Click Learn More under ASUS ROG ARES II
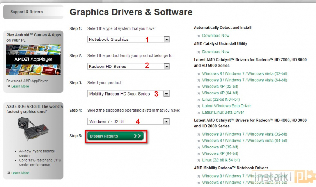The image size is (316, 187). (20, 173)
